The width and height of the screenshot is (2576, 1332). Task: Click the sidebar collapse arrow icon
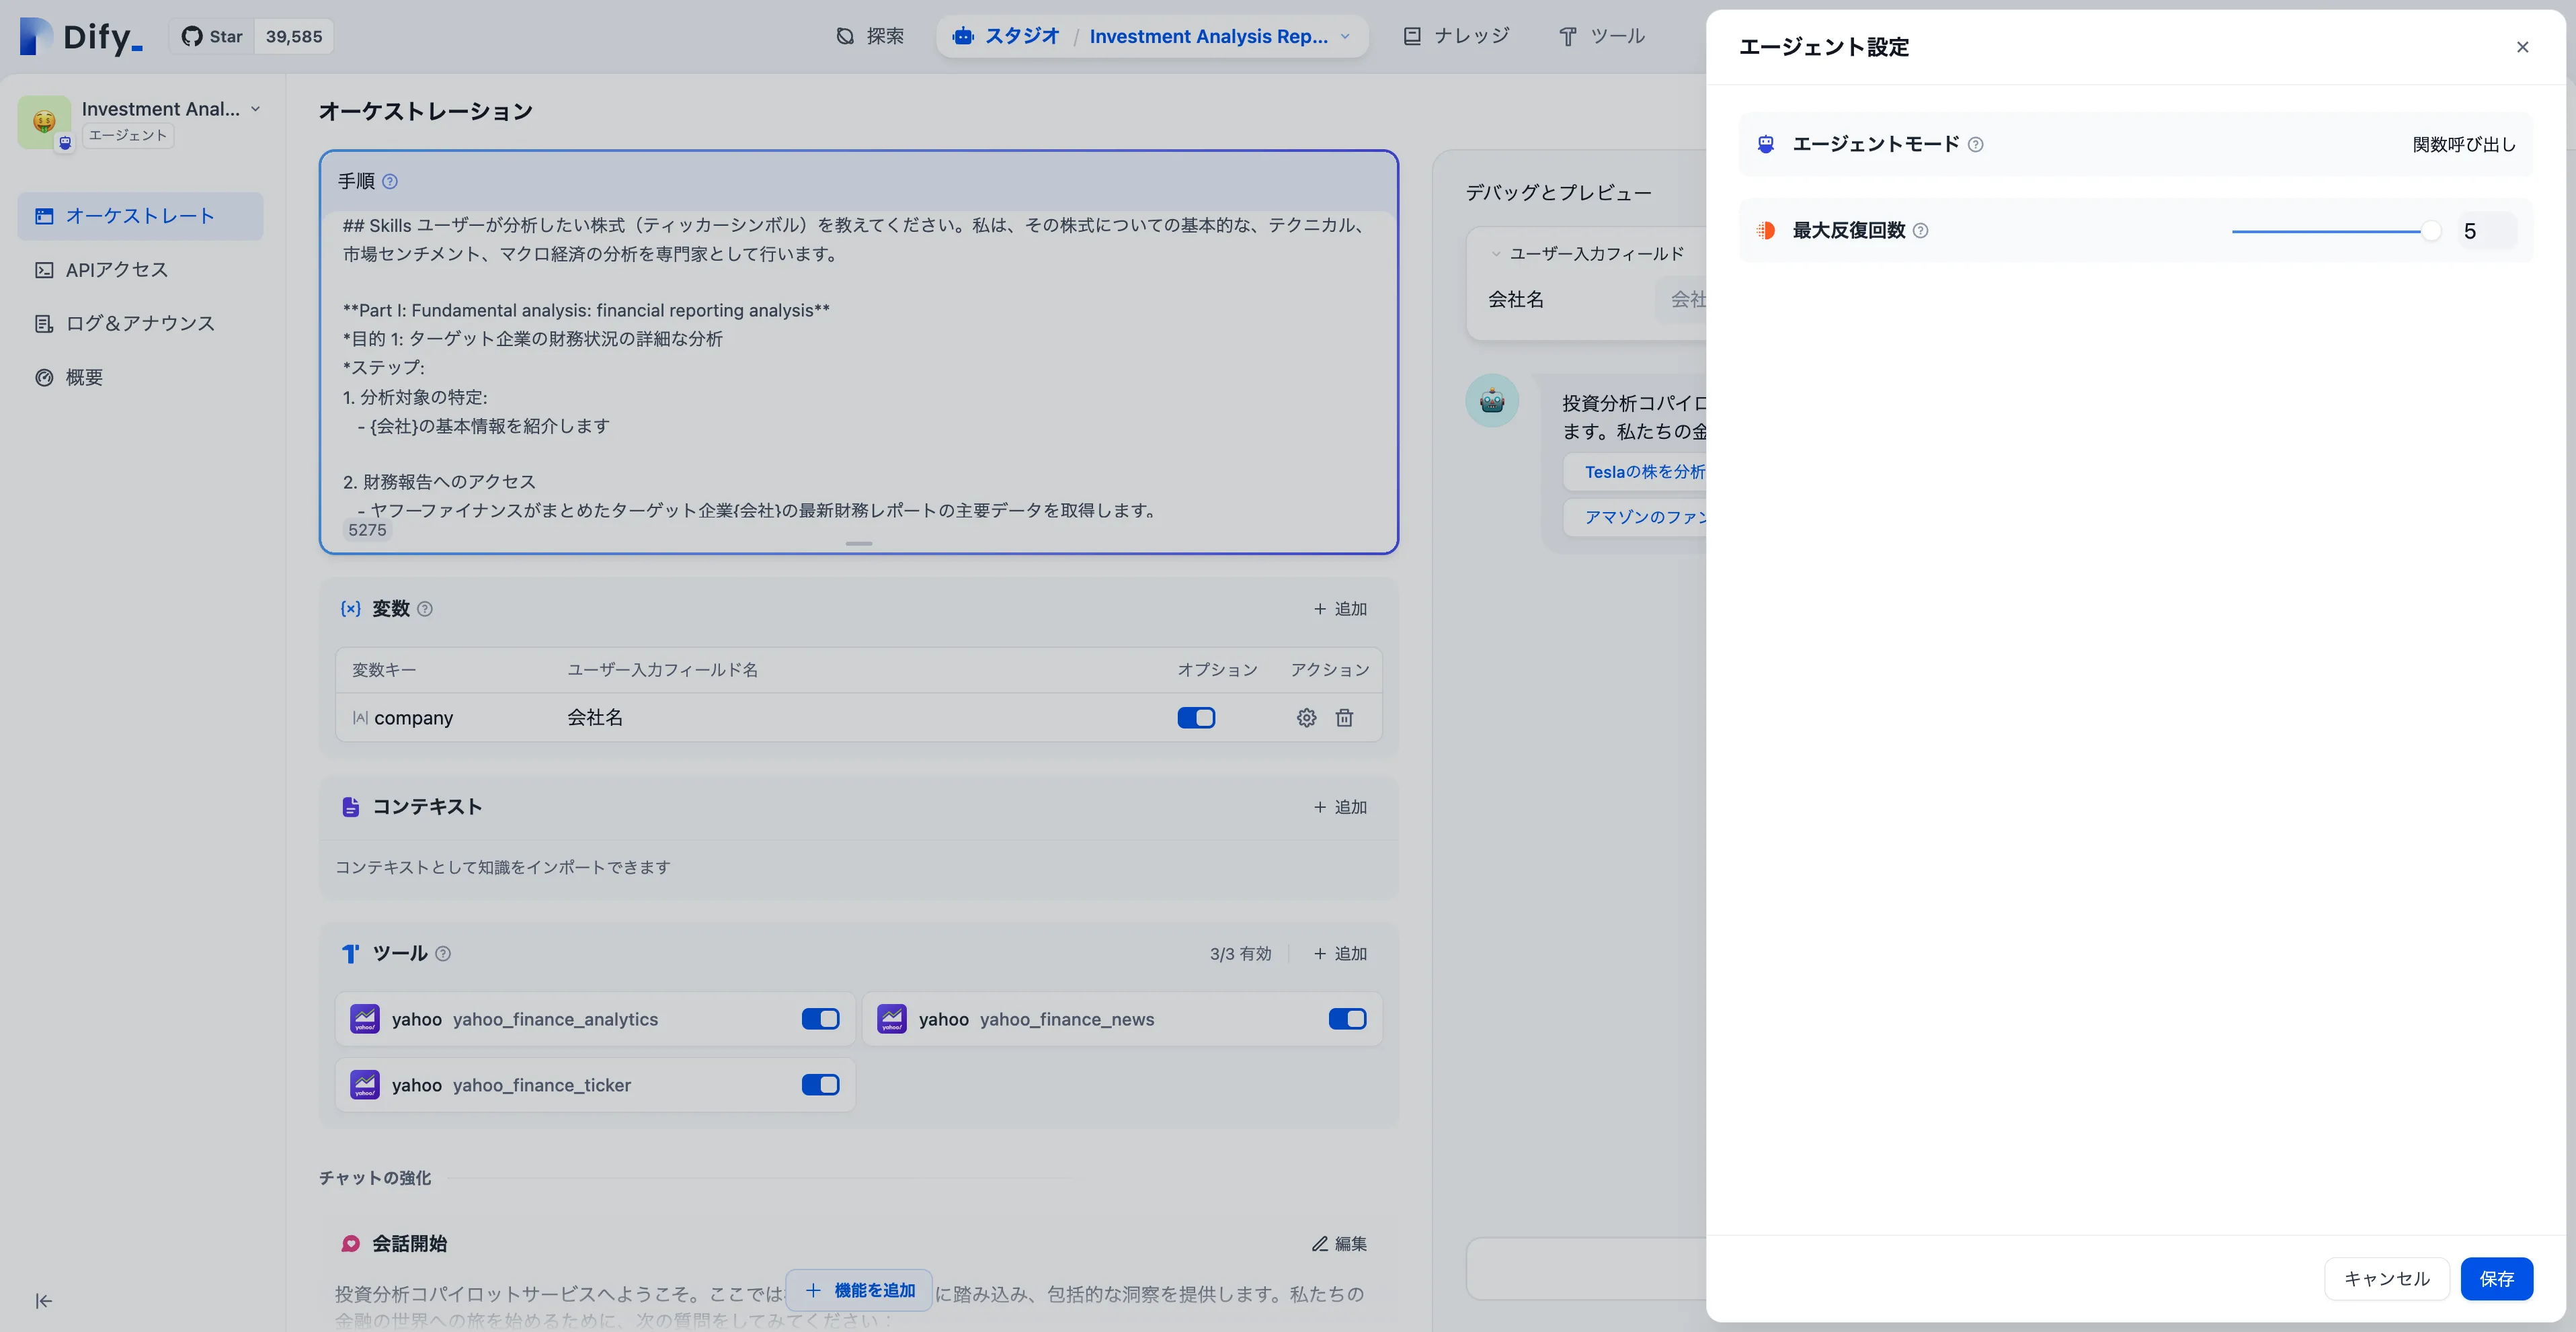tap(44, 1301)
